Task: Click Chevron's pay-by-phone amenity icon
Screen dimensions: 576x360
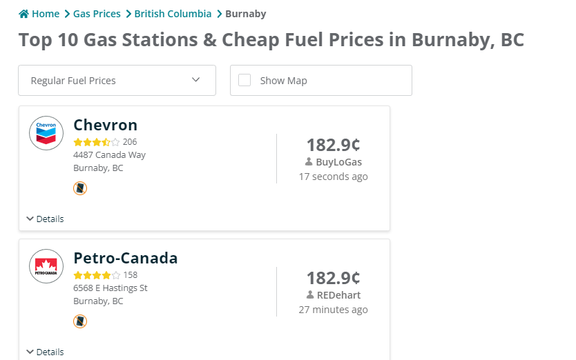Action: click(x=80, y=188)
